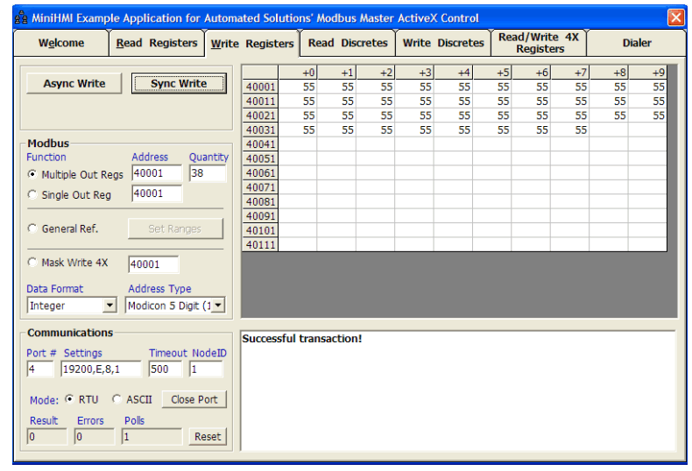Click the MiniHMI application icon in title bar
This screenshot has height=471, width=692.
point(21,18)
